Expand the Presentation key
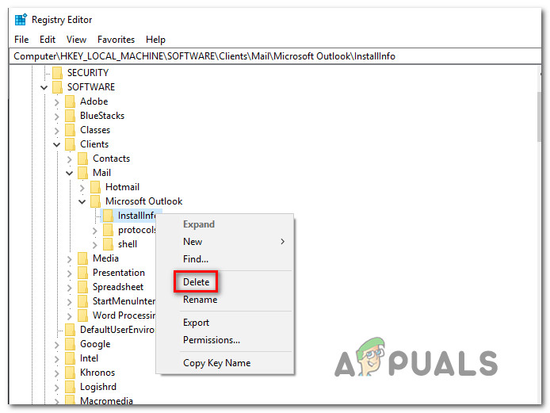Screen dimensions: 550x413 click(x=70, y=273)
